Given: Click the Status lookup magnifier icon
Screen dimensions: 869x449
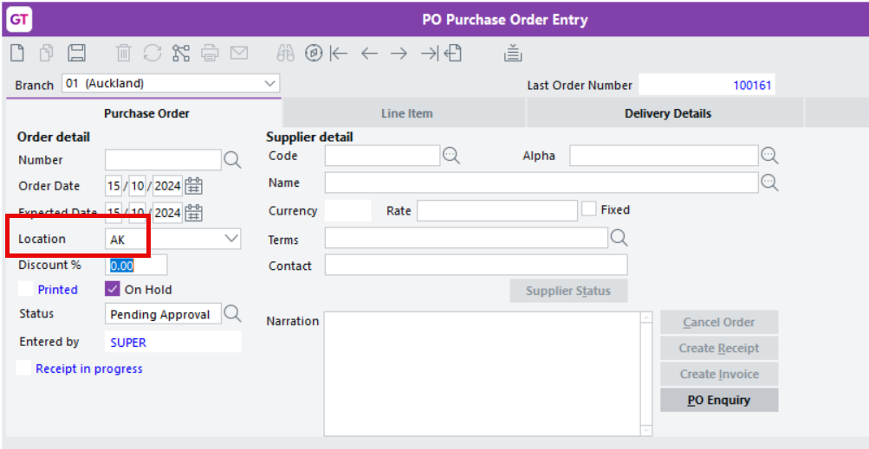Looking at the screenshot, I should click(232, 313).
